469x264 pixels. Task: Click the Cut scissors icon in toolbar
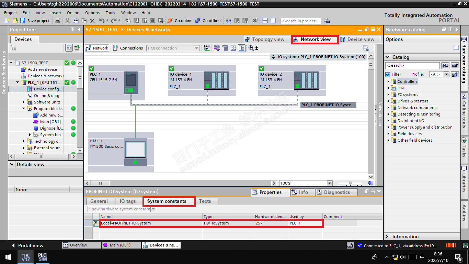click(x=67, y=21)
